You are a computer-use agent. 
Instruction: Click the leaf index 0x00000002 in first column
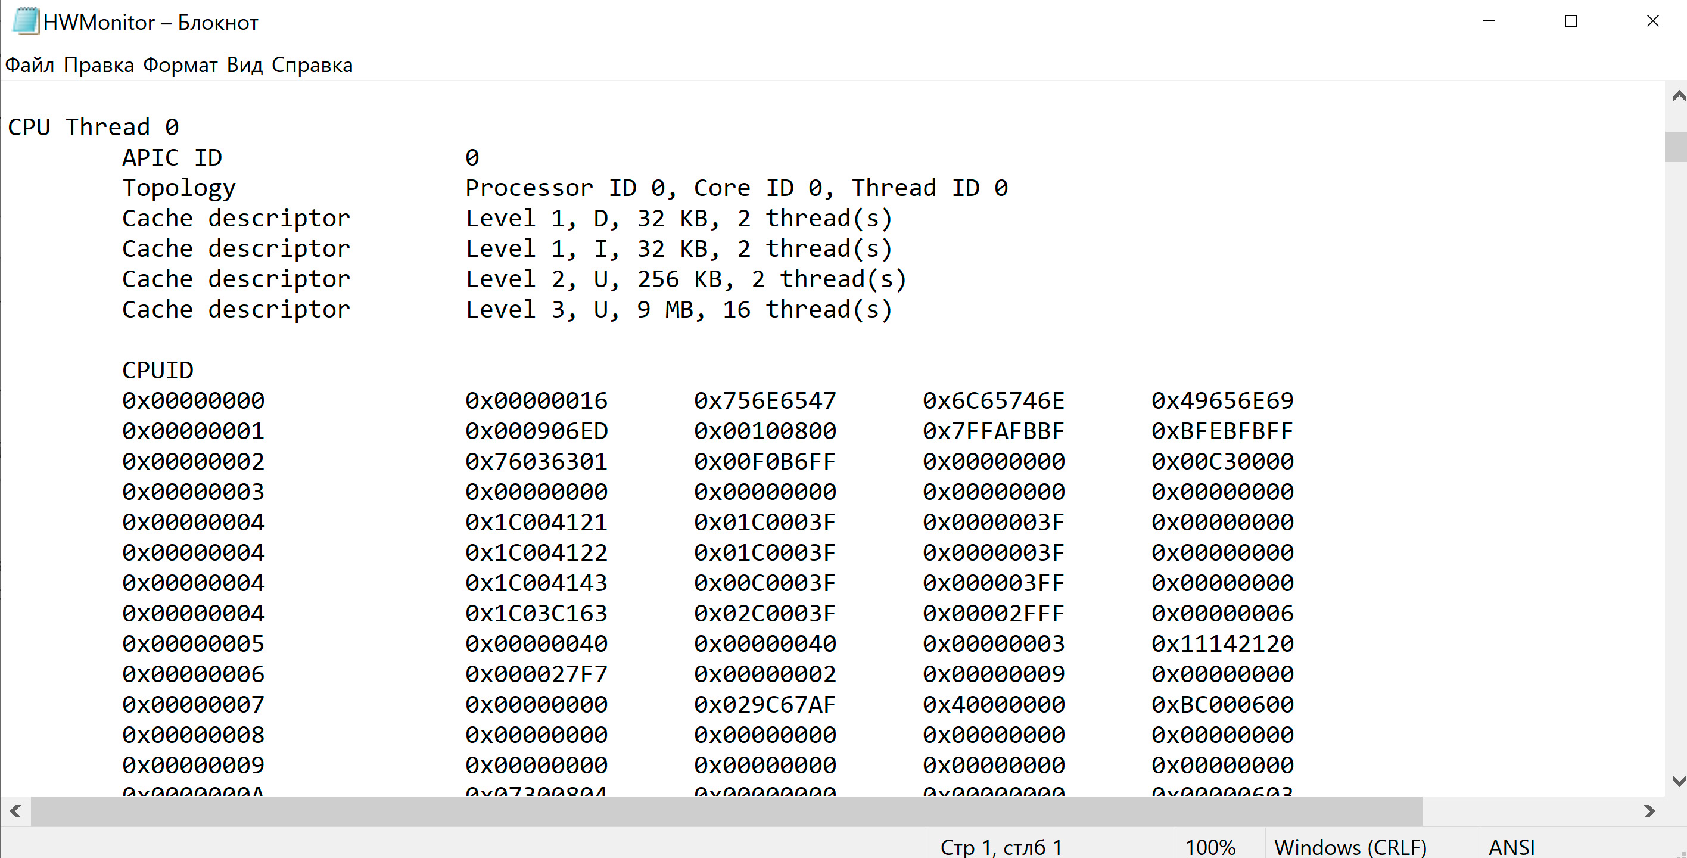tap(193, 462)
